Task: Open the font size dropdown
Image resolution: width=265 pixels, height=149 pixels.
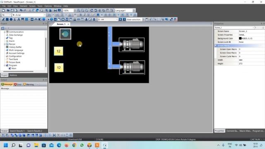Action: (10, 15)
